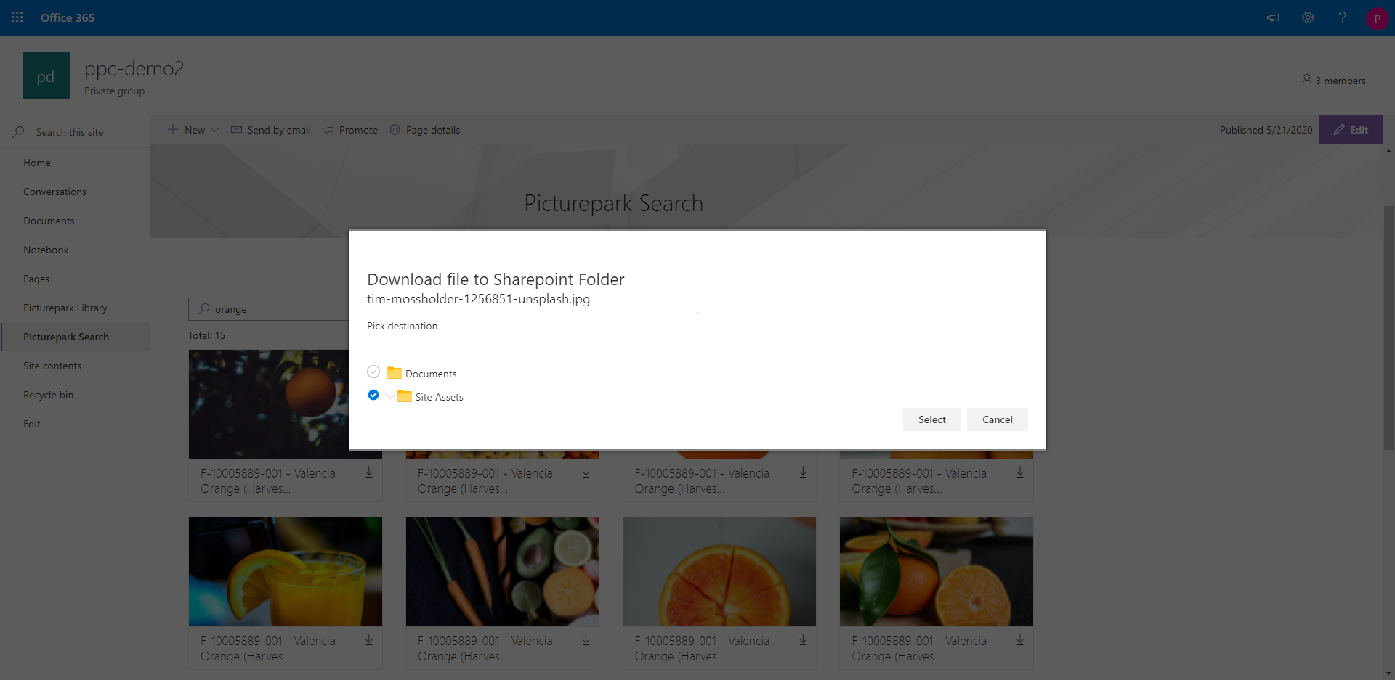This screenshot has height=680, width=1395.
Task: Open the settings gear in header
Action: tap(1308, 17)
